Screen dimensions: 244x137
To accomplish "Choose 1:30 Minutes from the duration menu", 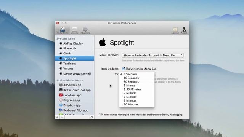I will tap(137, 89).
